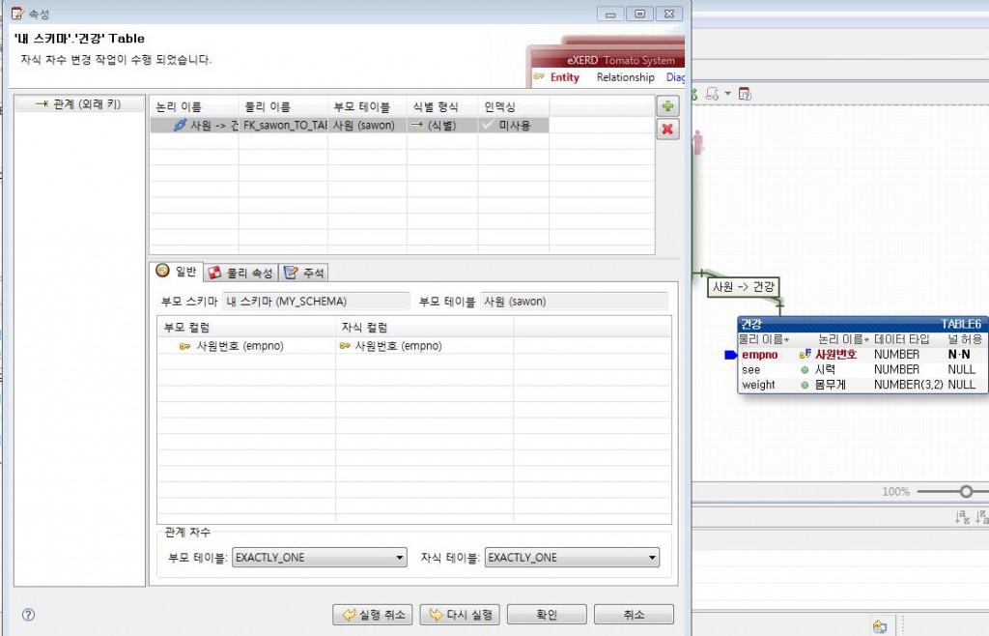Adjust the diagram zoom slider handle
This screenshot has width=989, height=636.
(966, 492)
